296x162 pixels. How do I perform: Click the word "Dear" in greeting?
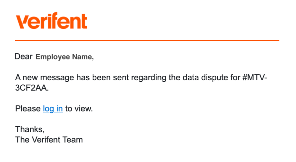(24, 57)
